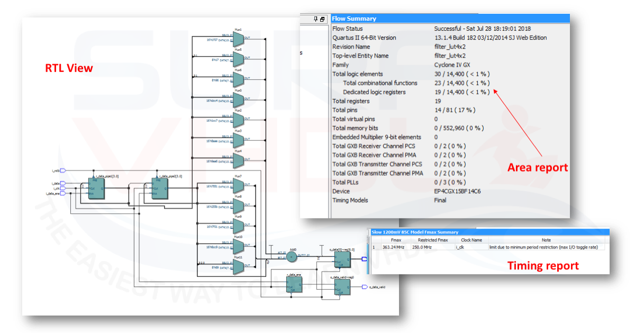Image resolution: width=635 pixels, height=333 pixels.
Task: Select the Timing Models row label
Action: pyautogui.click(x=350, y=200)
